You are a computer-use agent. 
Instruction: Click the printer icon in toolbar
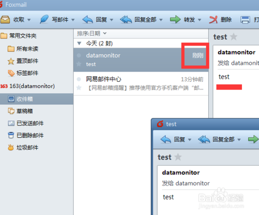(x=245, y=20)
